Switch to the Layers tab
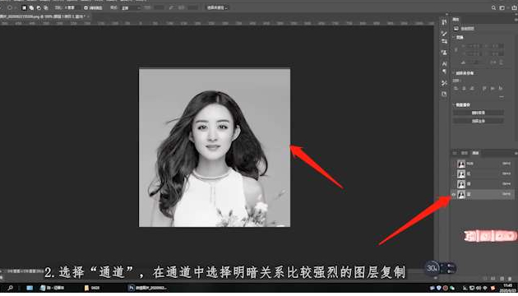The width and height of the screenshot is (518, 296). point(465,153)
